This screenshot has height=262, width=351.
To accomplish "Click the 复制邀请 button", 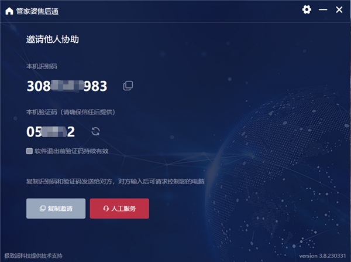I will (56, 209).
